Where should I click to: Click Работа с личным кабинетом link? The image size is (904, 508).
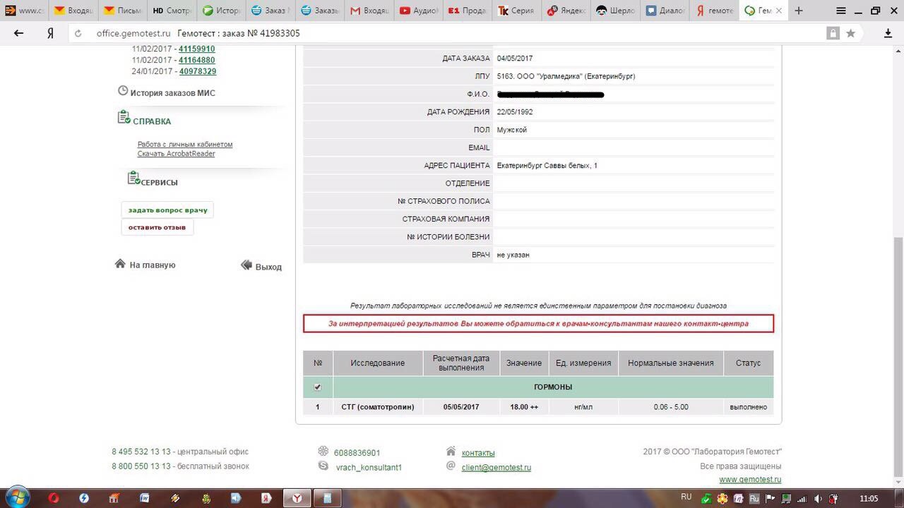185,144
